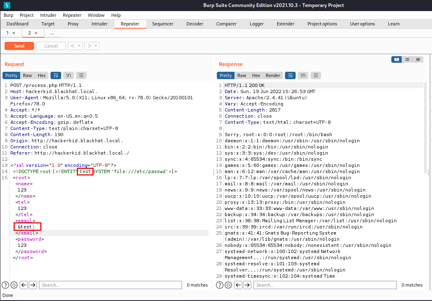Click the Request search input field
The image size is (432, 301).
click(x=110, y=285)
